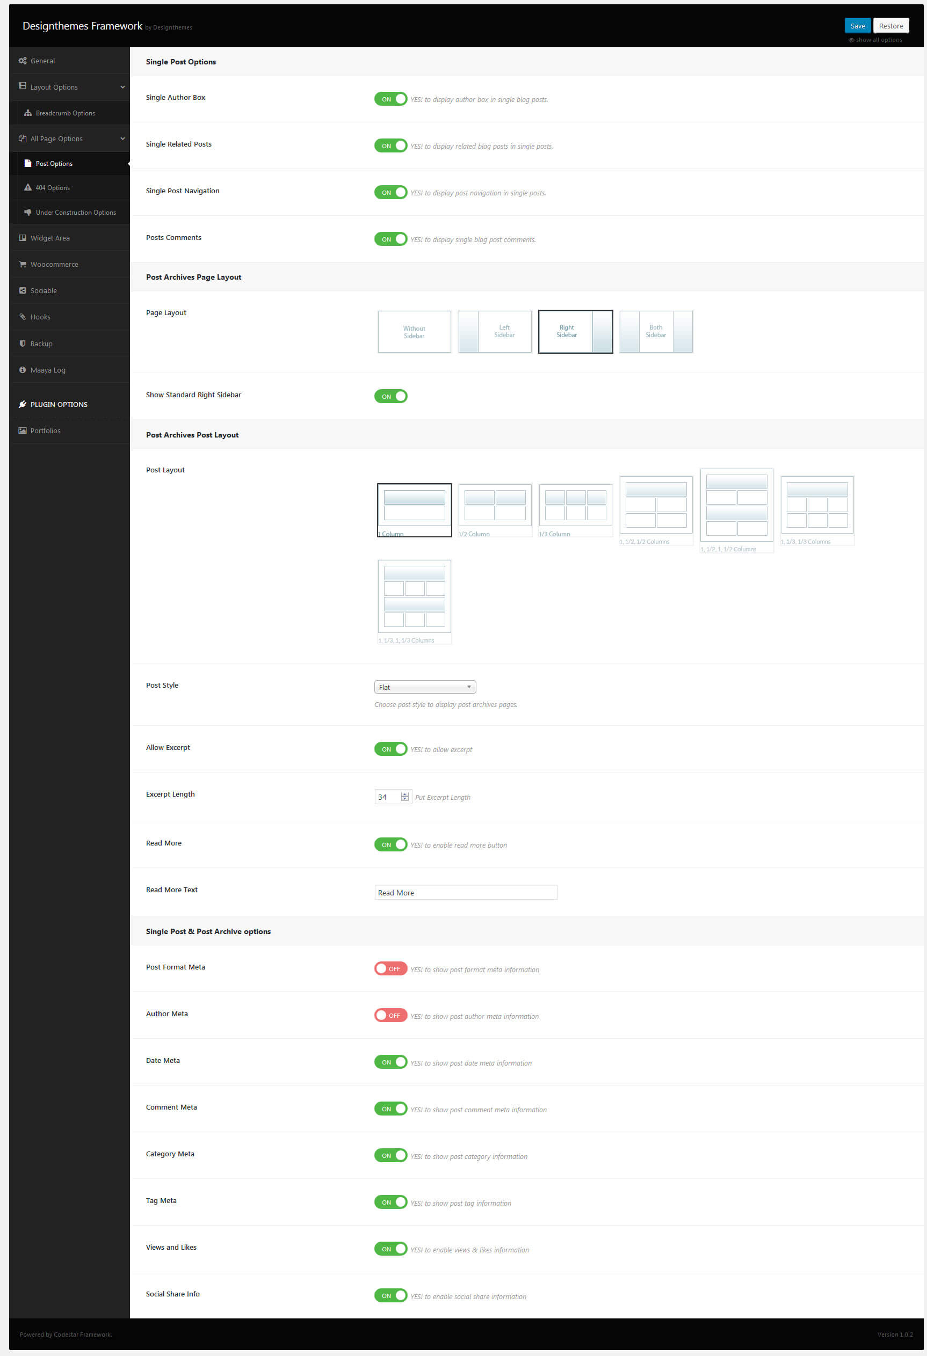Select Both Sidebar page layout
The height and width of the screenshot is (1356, 927).
click(656, 331)
